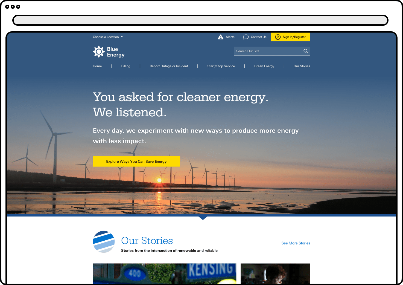Open the Choose a Location dropdown
This screenshot has height=285, width=403.
pos(106,37)
